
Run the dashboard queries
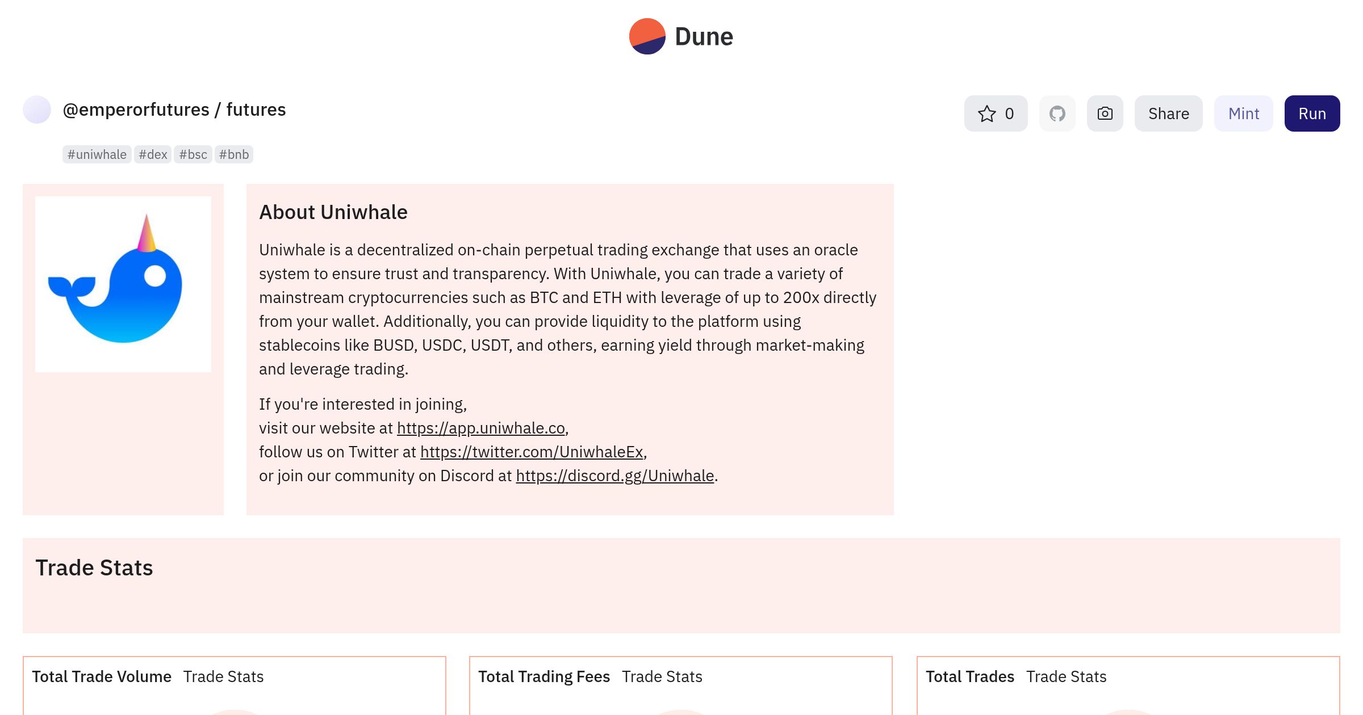[1312, 113]
